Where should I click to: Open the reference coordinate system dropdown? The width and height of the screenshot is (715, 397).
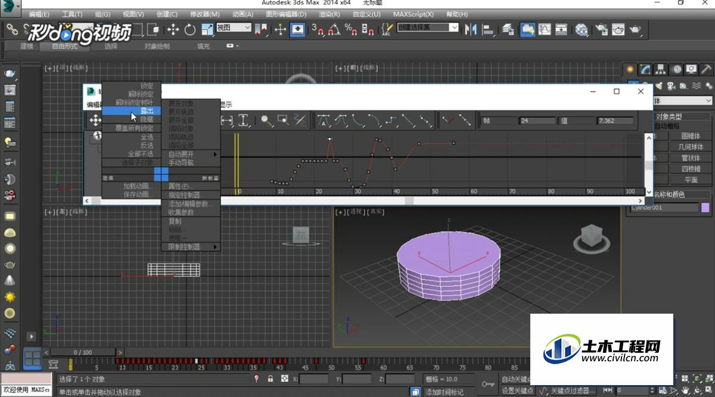[x=234, y=27]
